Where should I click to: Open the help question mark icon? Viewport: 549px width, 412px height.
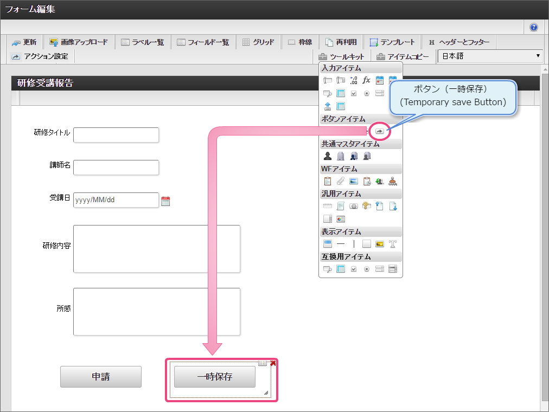[x=533, y=27]
